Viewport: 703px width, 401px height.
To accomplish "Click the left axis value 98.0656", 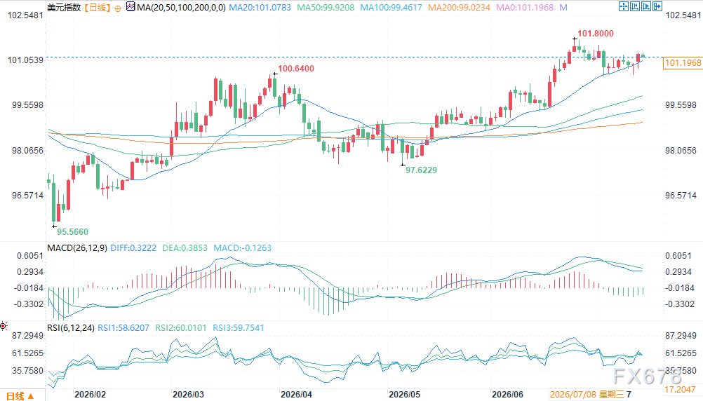I will [28, 151].
